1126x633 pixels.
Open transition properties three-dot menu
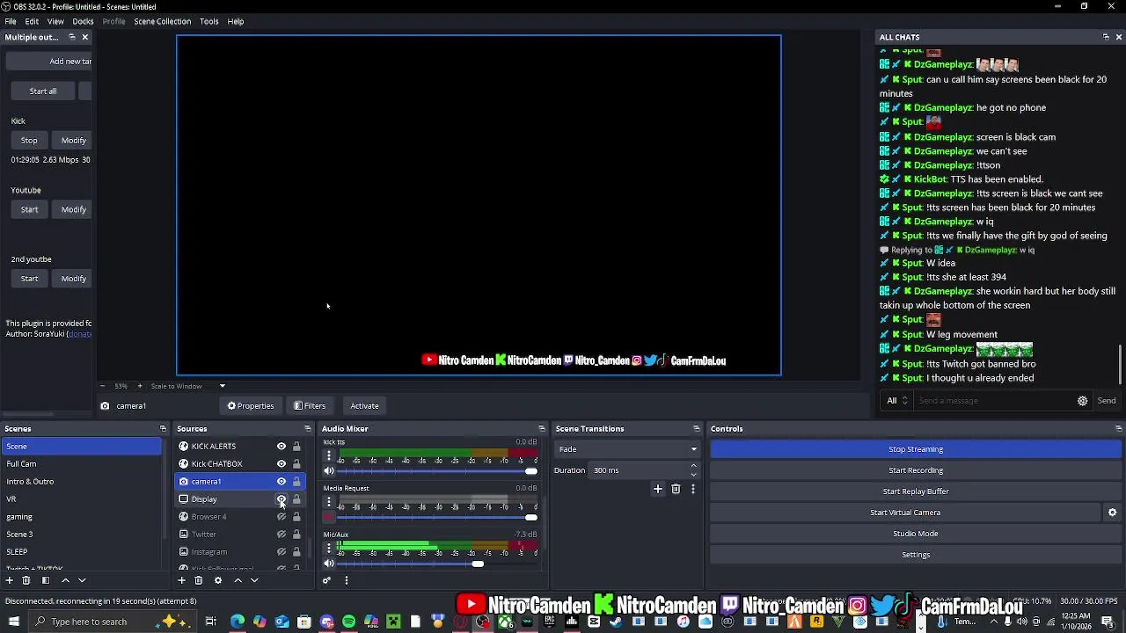[693, 489]
